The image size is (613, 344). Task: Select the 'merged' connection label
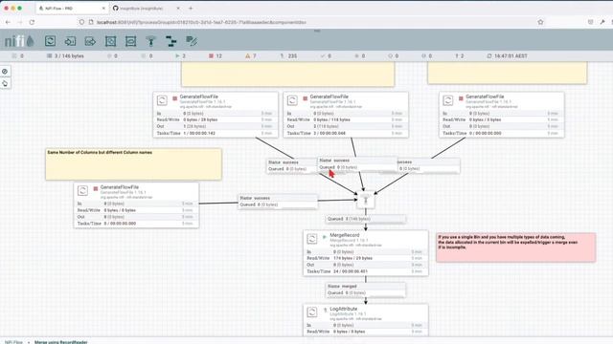tap(366, 290)
